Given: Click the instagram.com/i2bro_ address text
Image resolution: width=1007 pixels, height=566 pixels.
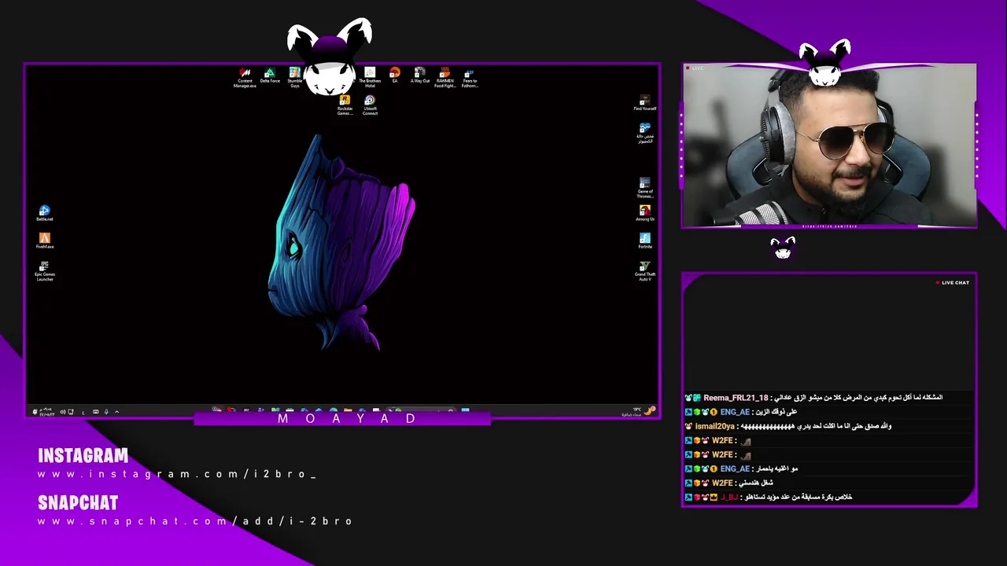Looking at the screenshot, I should coord(177,474).
